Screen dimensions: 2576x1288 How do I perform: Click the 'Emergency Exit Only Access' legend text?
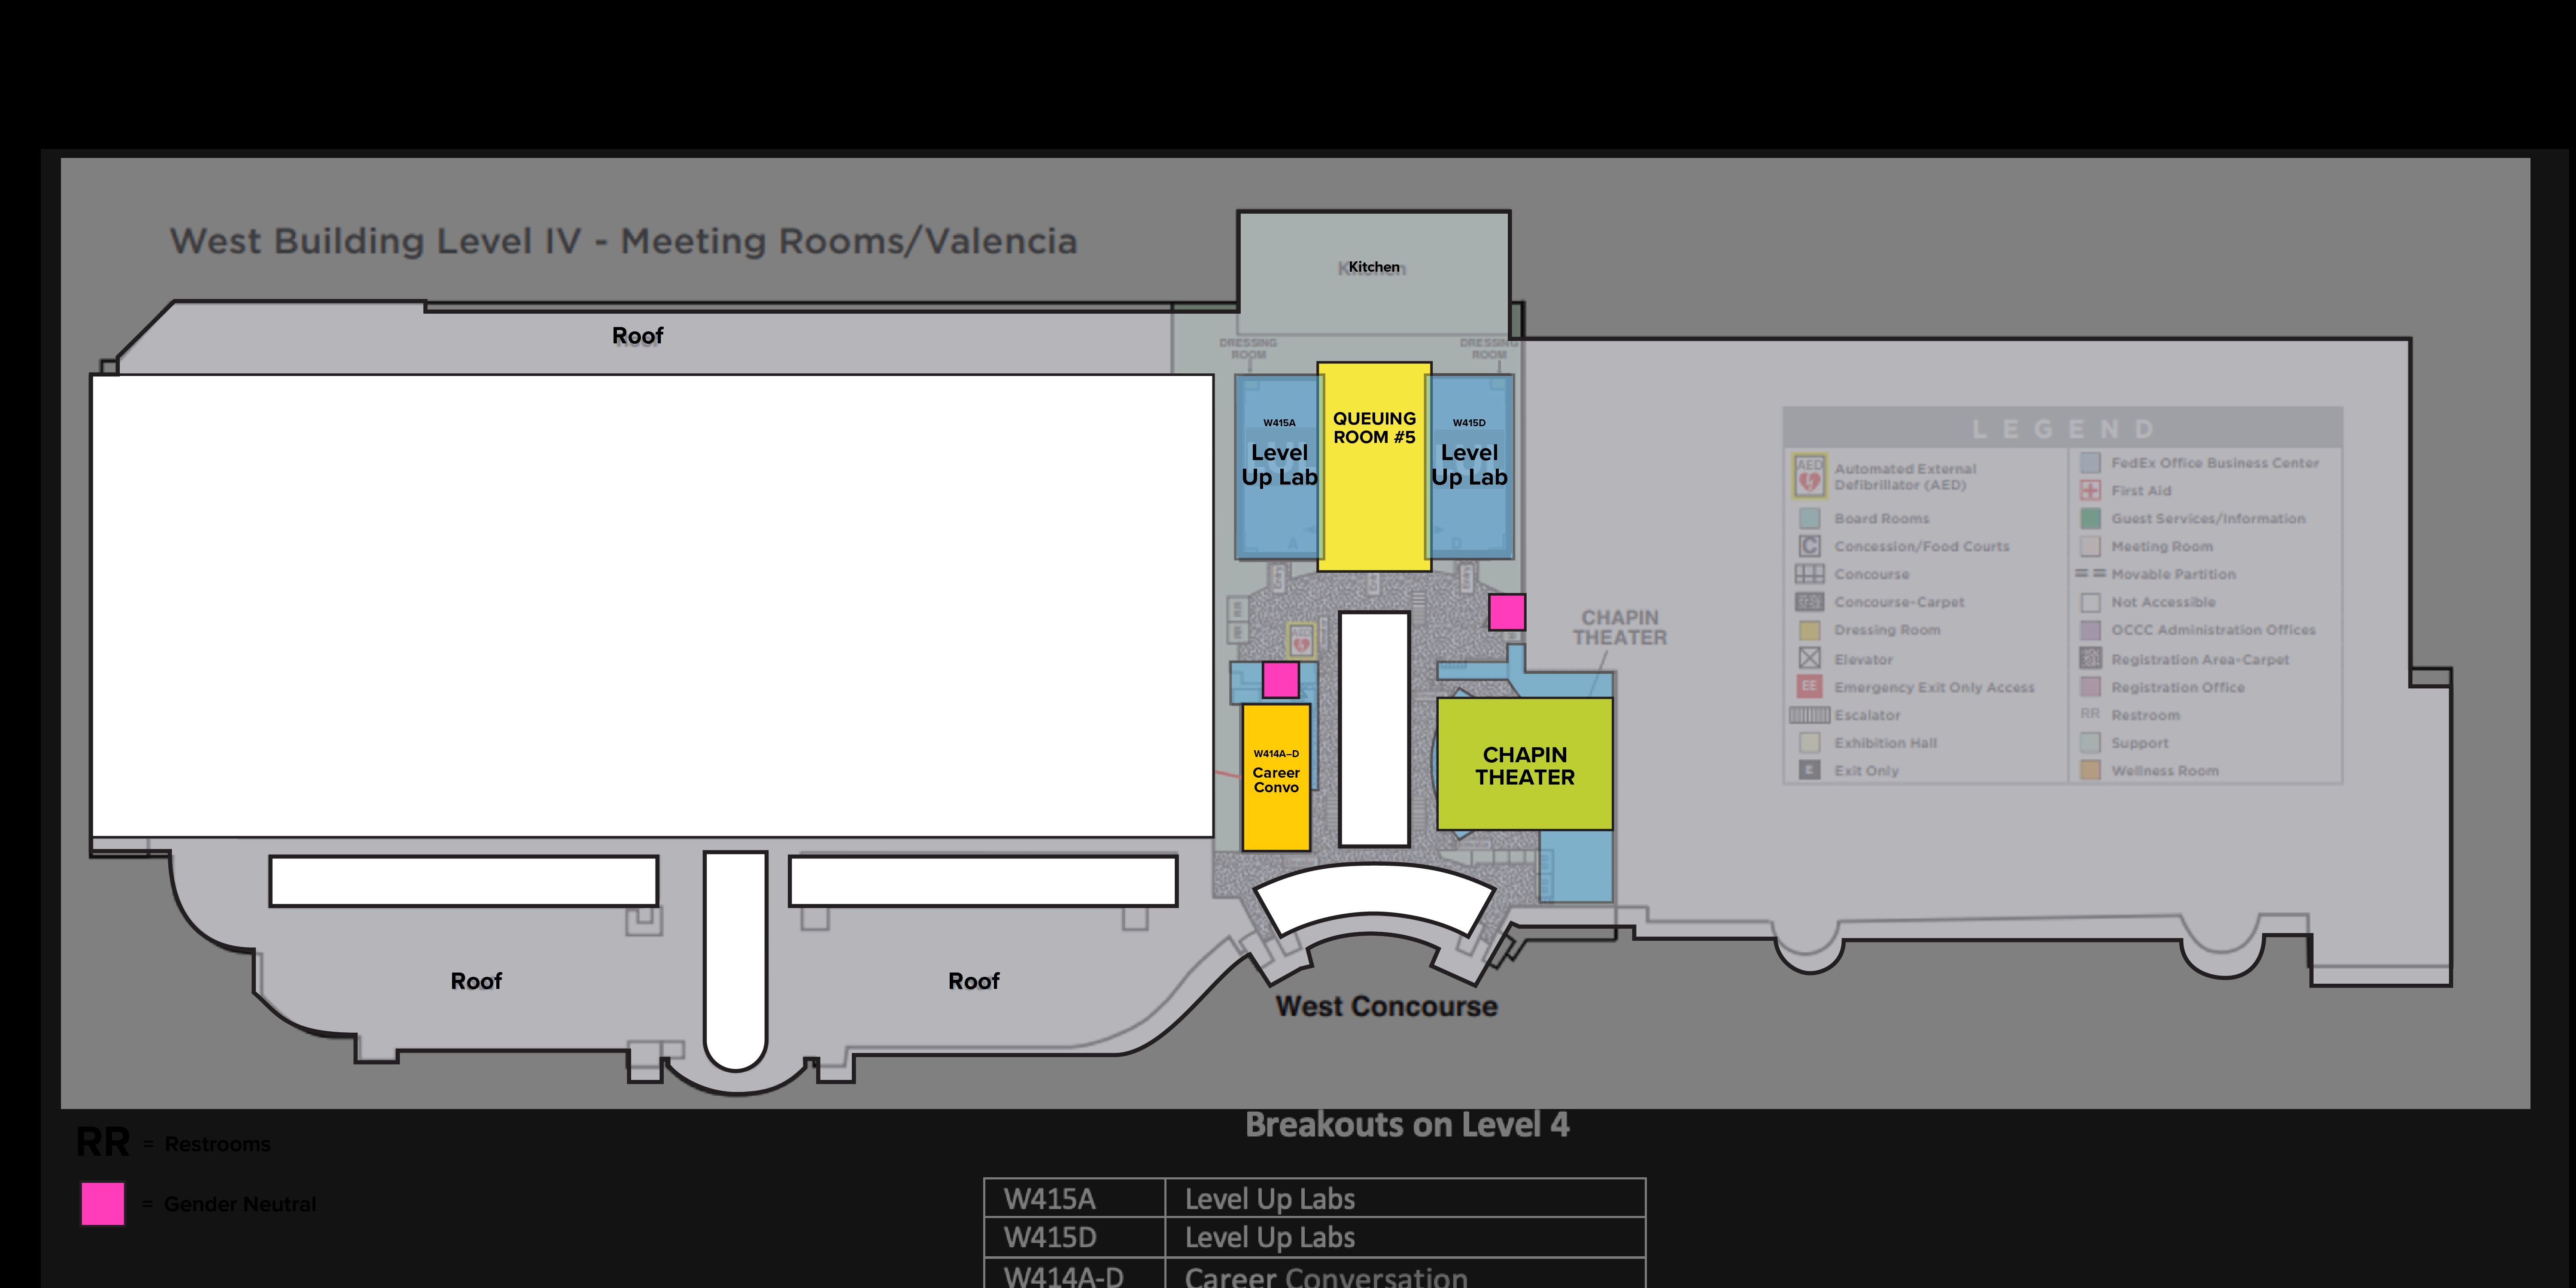pyautogui.click(x=1934, y=687)
